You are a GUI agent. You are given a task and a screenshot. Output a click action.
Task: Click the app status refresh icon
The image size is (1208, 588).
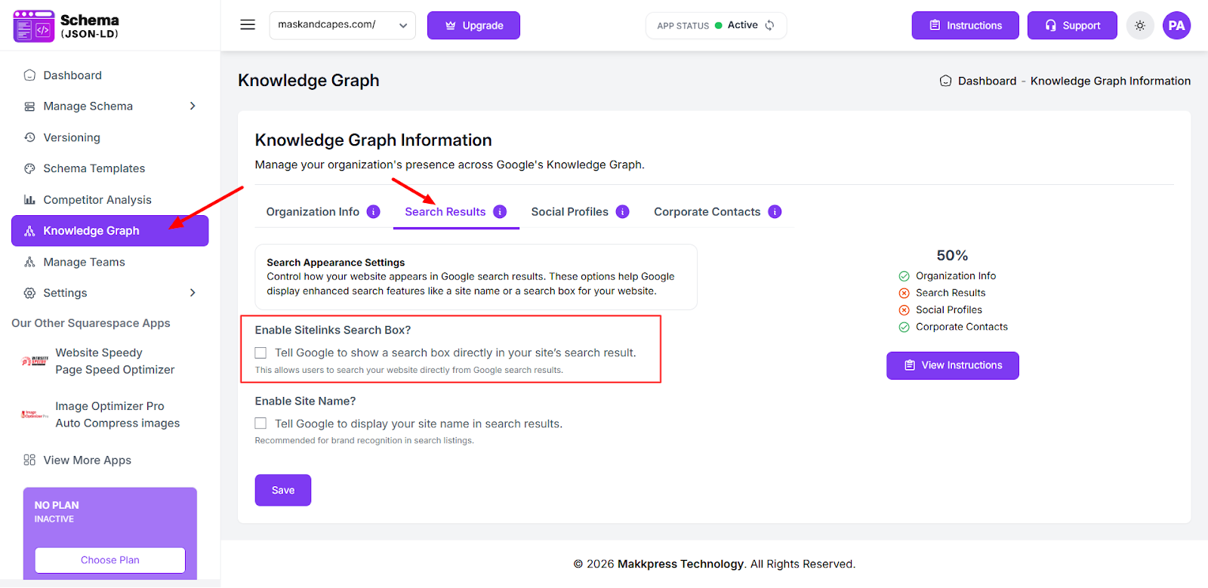coord(770,26)
